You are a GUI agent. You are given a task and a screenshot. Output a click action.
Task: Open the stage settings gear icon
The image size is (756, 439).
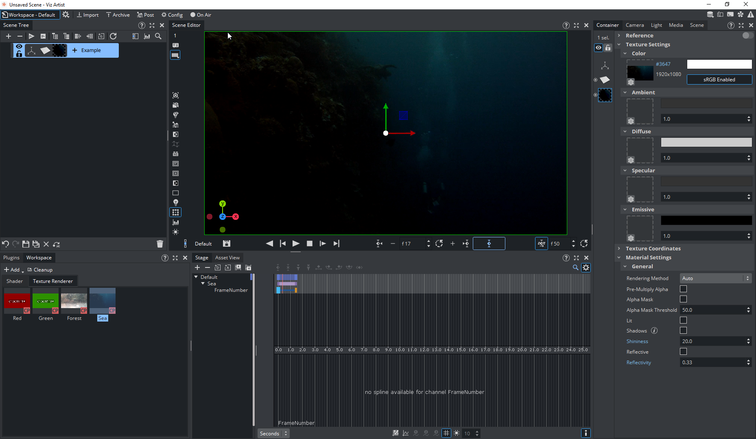coord(586,267)
